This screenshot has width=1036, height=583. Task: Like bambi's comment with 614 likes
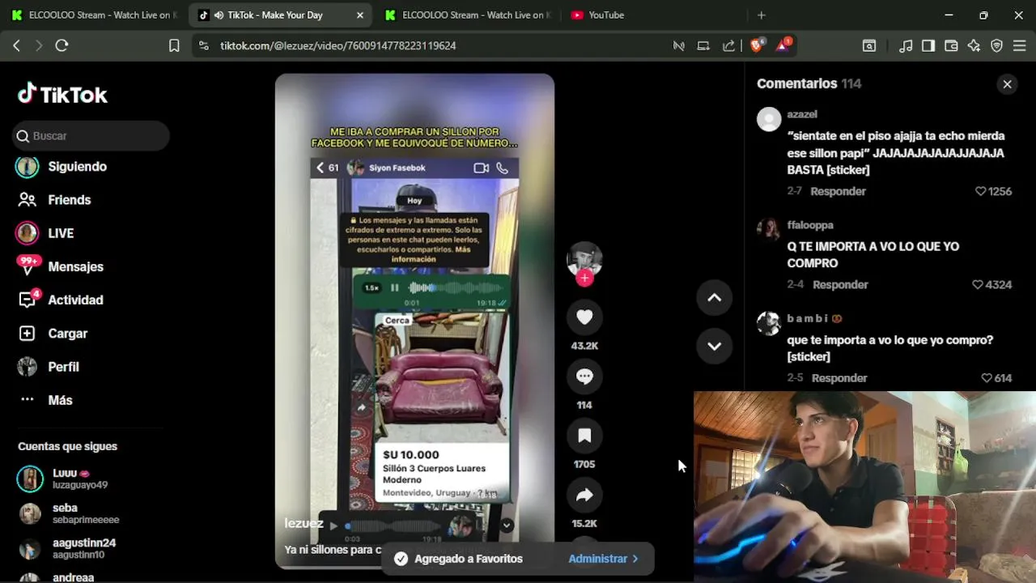pyautogui.click(x=987, y=378)
